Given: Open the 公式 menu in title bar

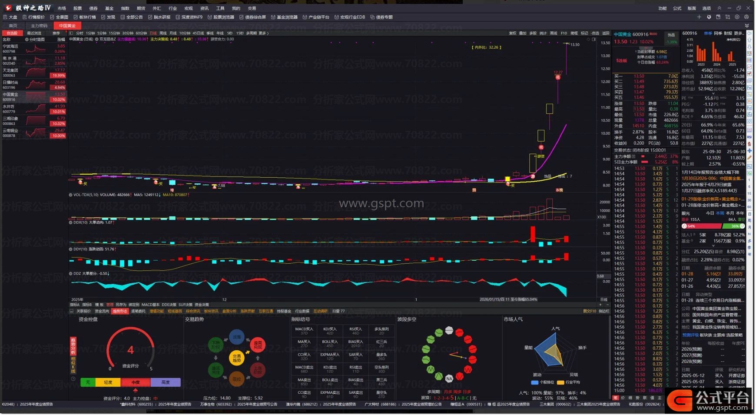Looking at the screenshot, I should [677, 8].
